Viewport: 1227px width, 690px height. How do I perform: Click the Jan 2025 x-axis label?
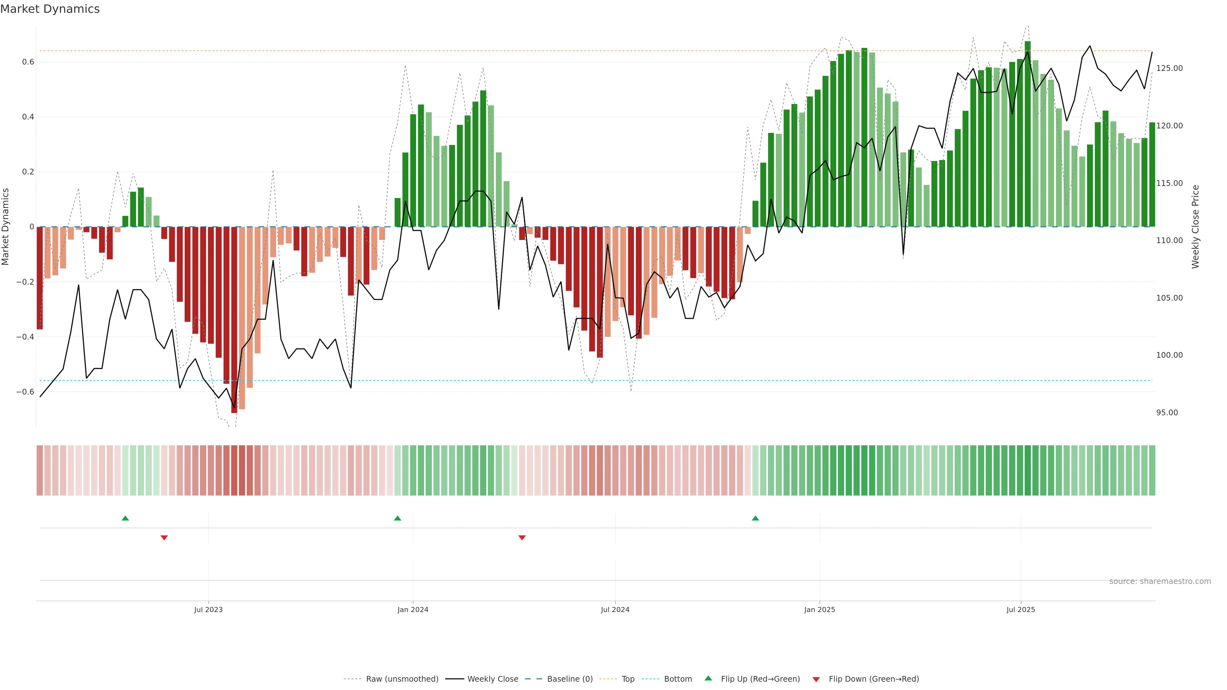tap(819, 609)
